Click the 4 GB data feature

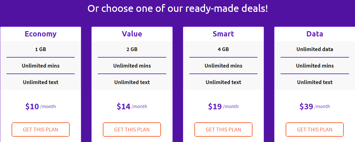point(223,49)
